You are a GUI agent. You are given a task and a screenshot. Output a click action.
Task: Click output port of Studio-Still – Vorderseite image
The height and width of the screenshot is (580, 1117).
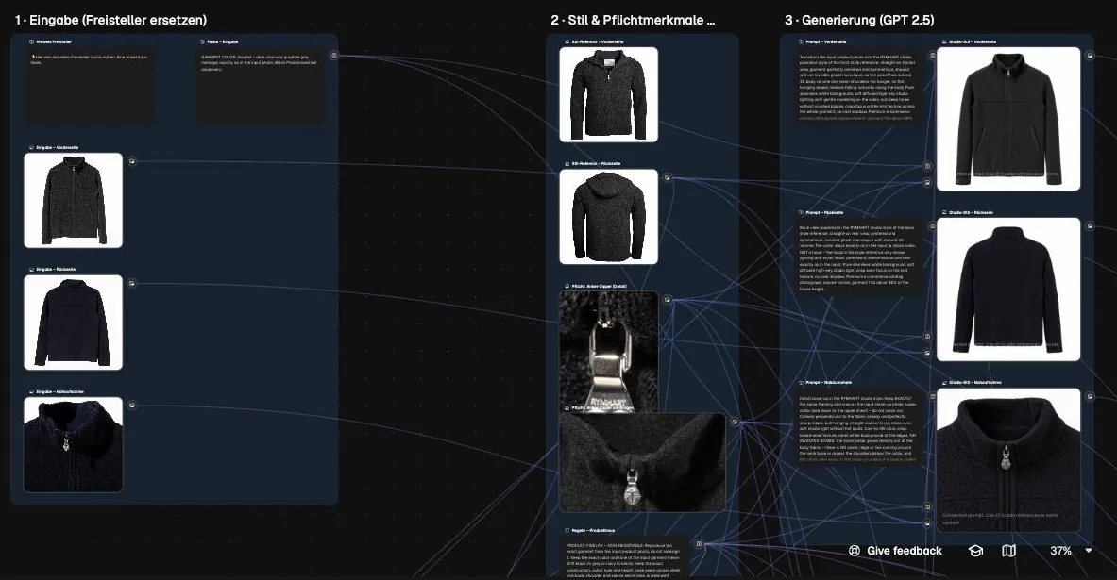(1090, 55)
